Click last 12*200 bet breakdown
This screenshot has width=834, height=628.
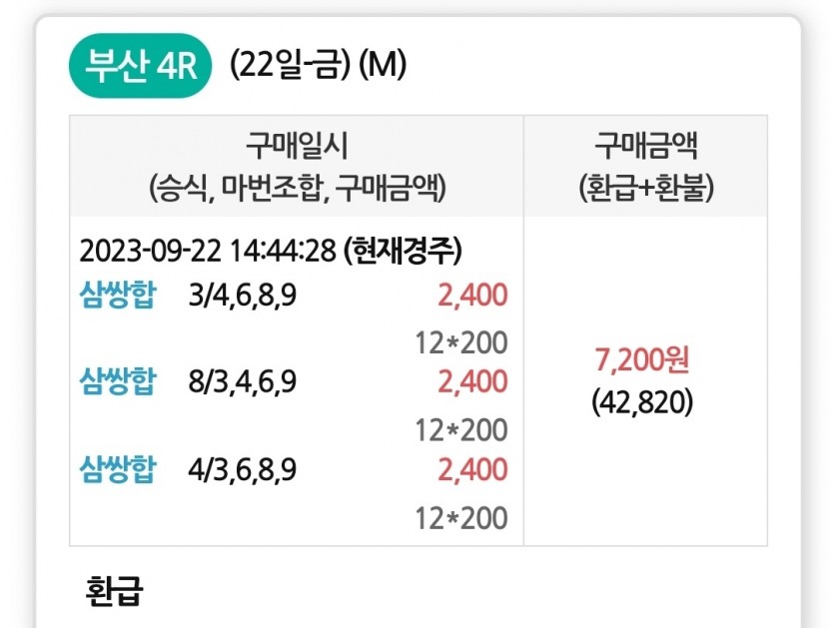coord(461,518)
